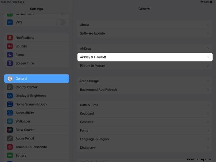Select Siri & Search in sidebar
The image size is (216, 162).
point(36,130)
